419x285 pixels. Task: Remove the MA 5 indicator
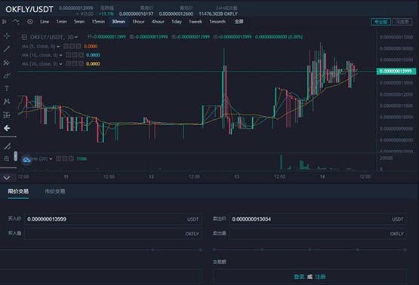point(79,47)
